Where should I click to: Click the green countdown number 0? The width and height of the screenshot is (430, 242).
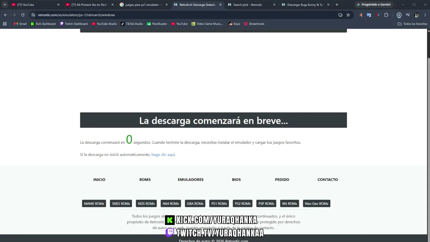[129, 139]
